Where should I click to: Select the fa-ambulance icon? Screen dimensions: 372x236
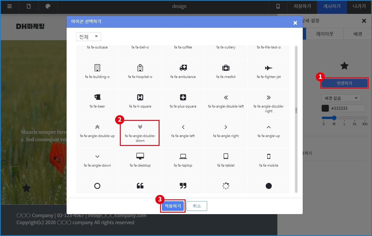click(183, 71)
